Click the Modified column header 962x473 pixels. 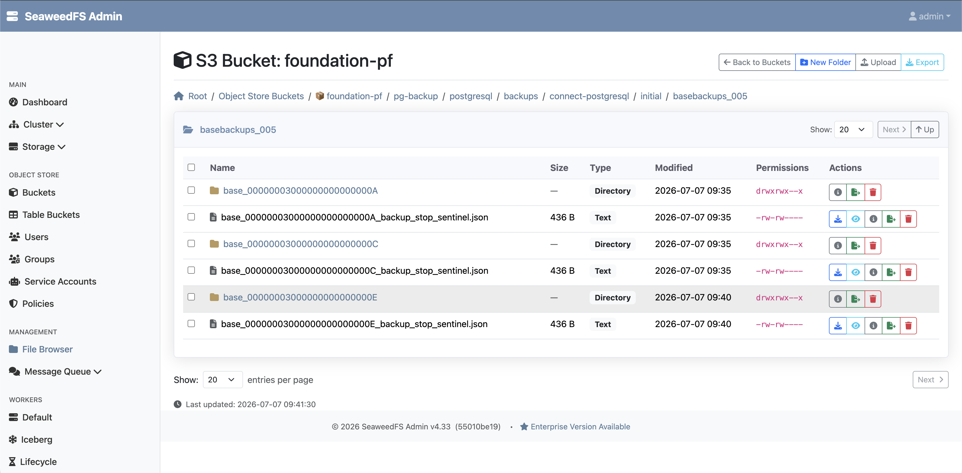tap(674, 168)
